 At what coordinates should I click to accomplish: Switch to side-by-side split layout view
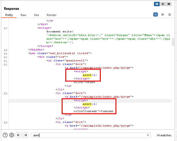click(157, 4)
